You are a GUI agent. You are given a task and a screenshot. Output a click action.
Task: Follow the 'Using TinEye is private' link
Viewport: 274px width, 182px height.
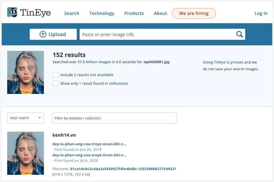pos(223,62)
